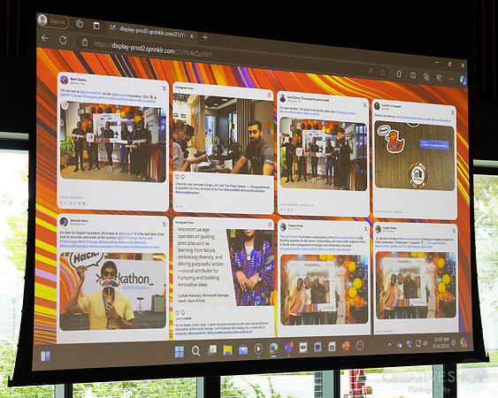
Task: Open the Mail app on taskbar
Action: tap(243, 349)
